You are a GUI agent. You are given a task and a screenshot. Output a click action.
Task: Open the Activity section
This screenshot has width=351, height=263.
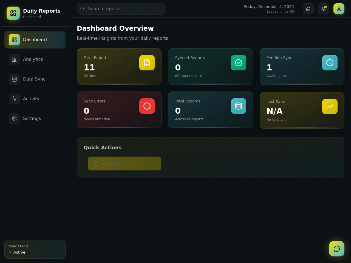tap(35, 99)
